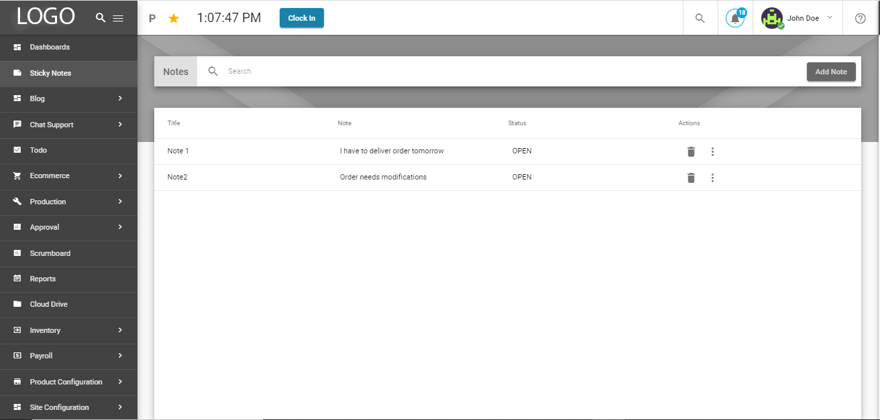This screenshot has height=420, width=880.
Task: Click the Sticky Notes sidebar icon
Action: click(17, 73)
